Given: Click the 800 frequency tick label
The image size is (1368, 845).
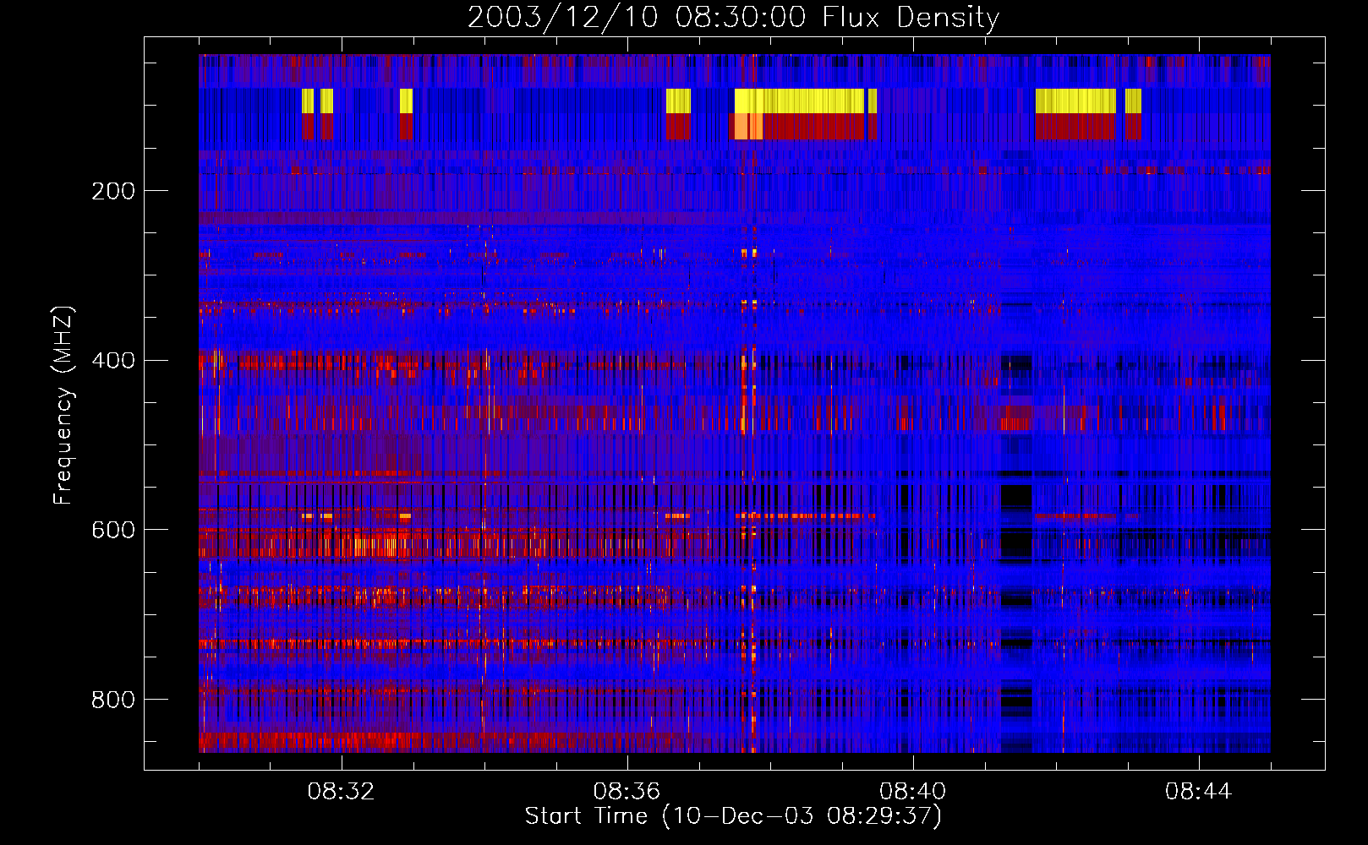Looking at the screenshot, I should point(113,700).
